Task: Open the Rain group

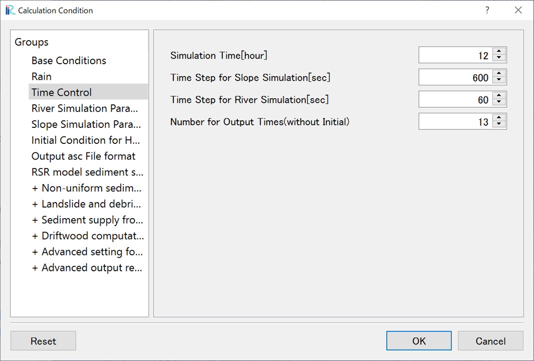Action: tap(42, 76)
